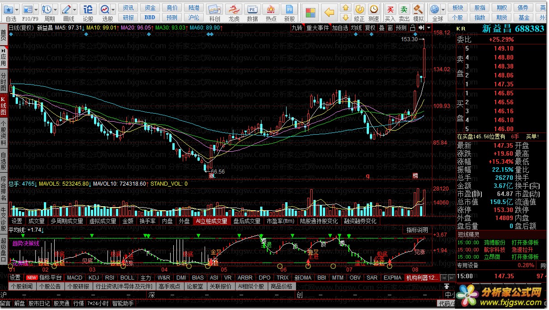Screen dimensions: 549x310
Task: Open the 全球 globe icon
Action: tap(434, 9)
